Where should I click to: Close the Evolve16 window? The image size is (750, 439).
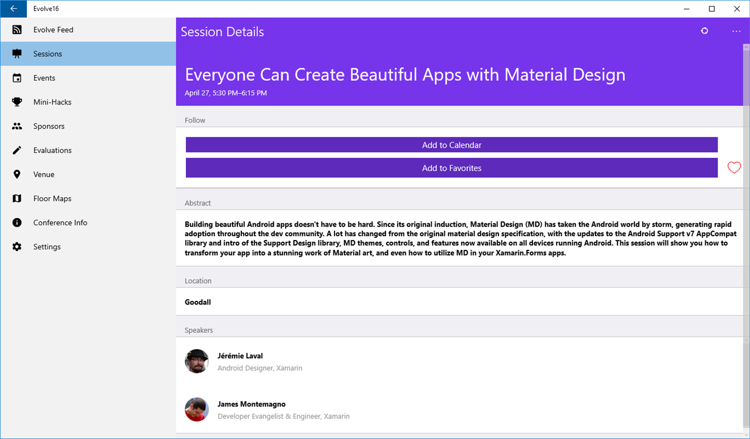(737, 9)
